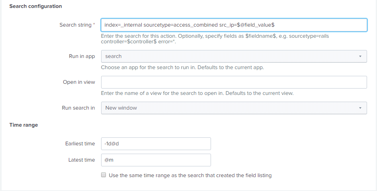Click the Latest time input field
377x191 pixels.
pos(156,160)
